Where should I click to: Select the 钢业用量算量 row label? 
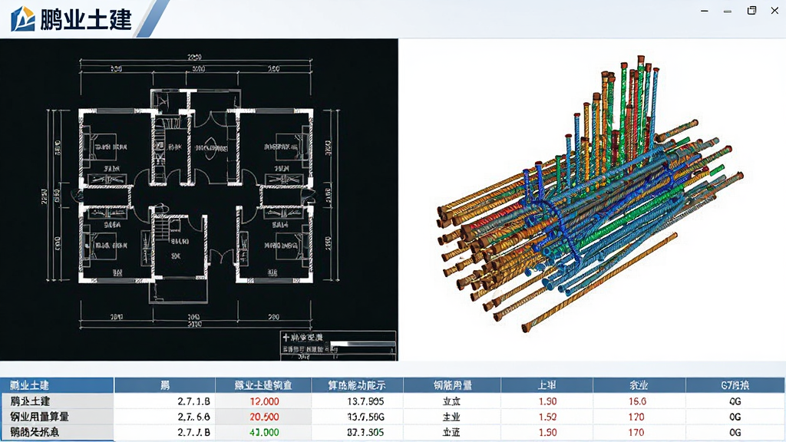40,417
